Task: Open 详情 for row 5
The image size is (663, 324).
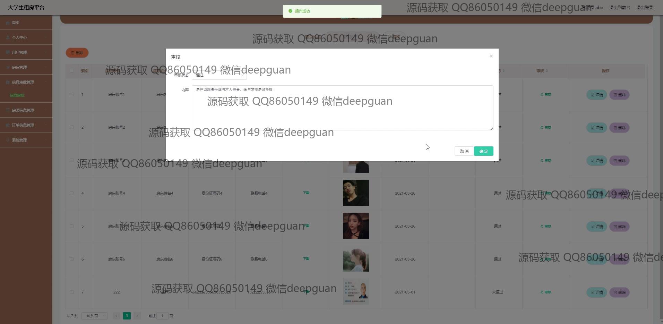Action: pos(596,227)
